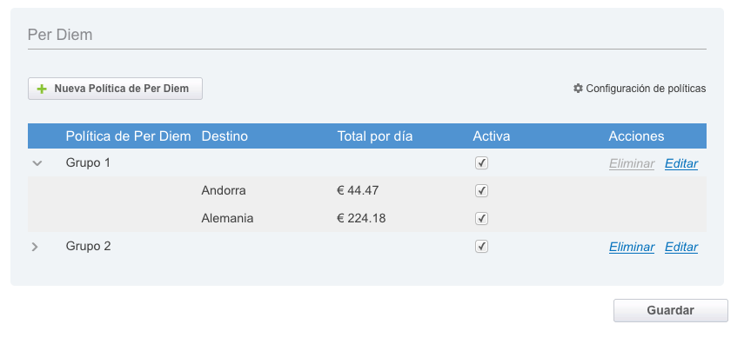The image size is (744, 344).
Task: Click Editar for Grupo 1
Action: pyautogui.click(x=680, y=164)
